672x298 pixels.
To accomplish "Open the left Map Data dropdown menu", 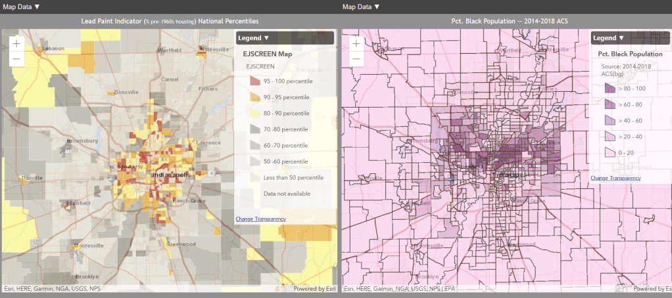I will 22,7.
